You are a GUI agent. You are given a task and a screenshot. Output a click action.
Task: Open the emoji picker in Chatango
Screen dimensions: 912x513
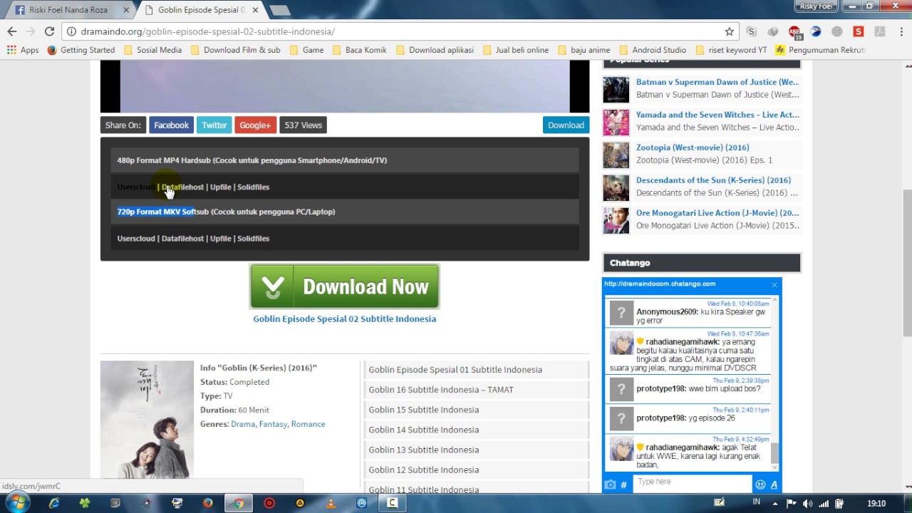pos(760,484)
